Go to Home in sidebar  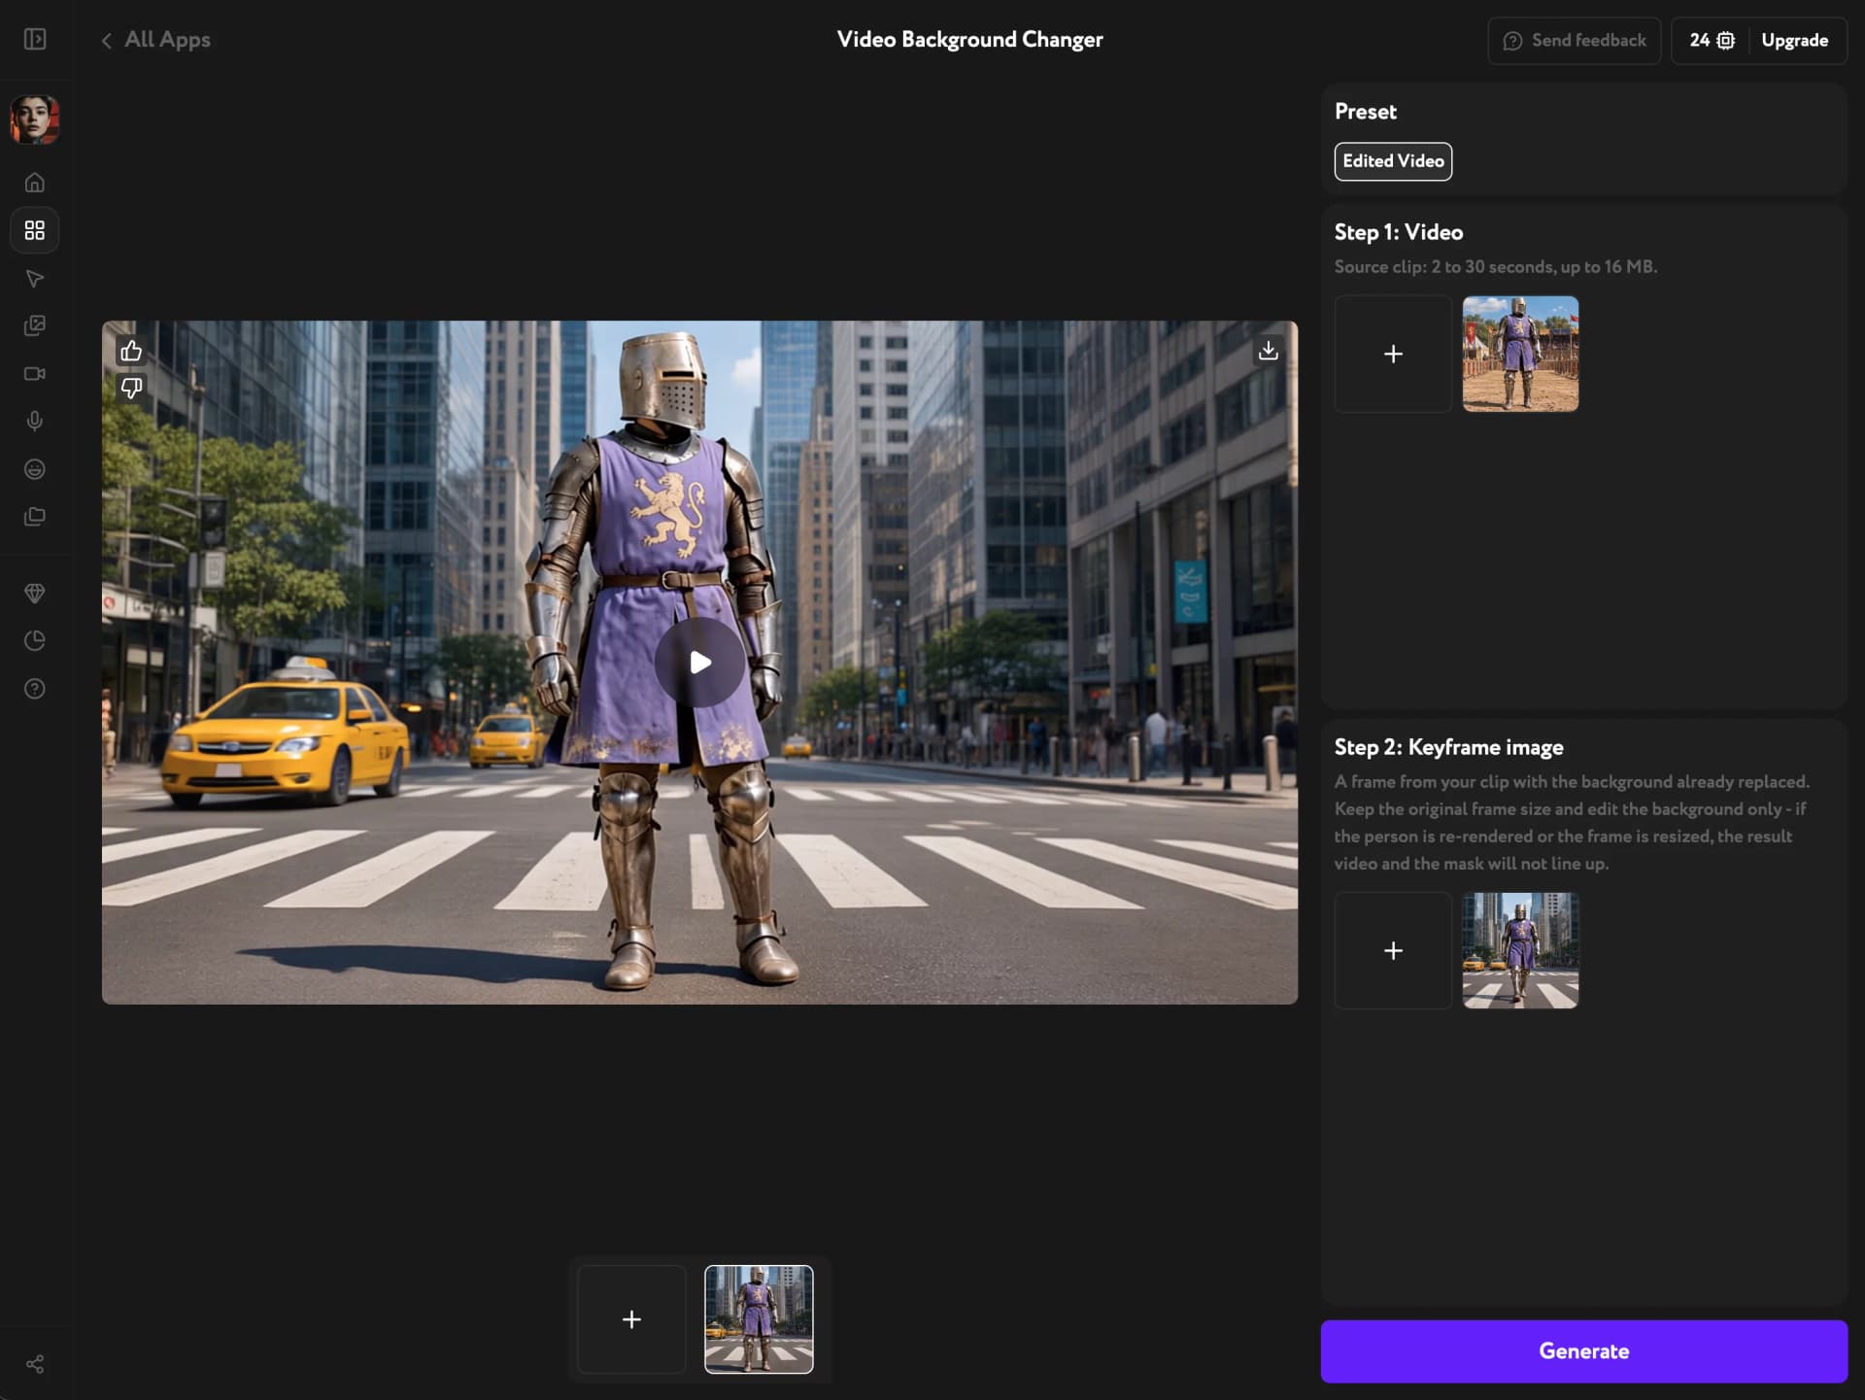click(35, 183)
